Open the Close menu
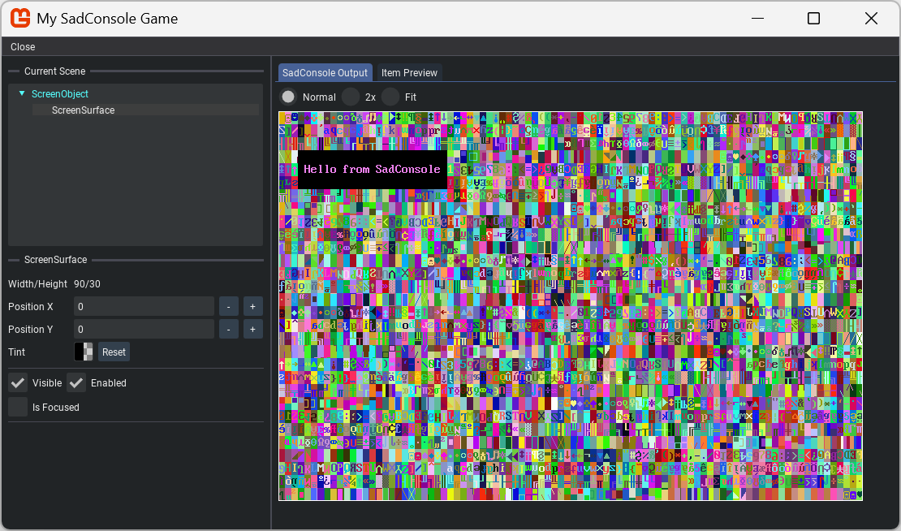Image resolution: width=901 pixels, height=531 pixels. point(23,46)
